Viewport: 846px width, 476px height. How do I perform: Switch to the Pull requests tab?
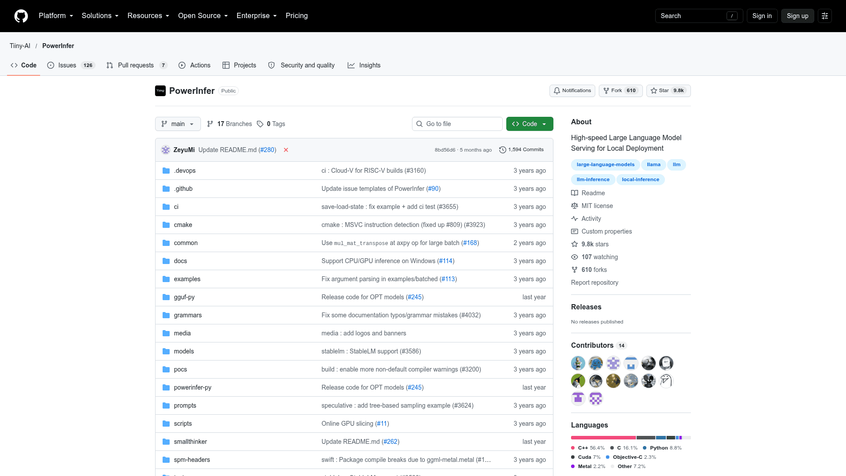(x=137, y=65)
